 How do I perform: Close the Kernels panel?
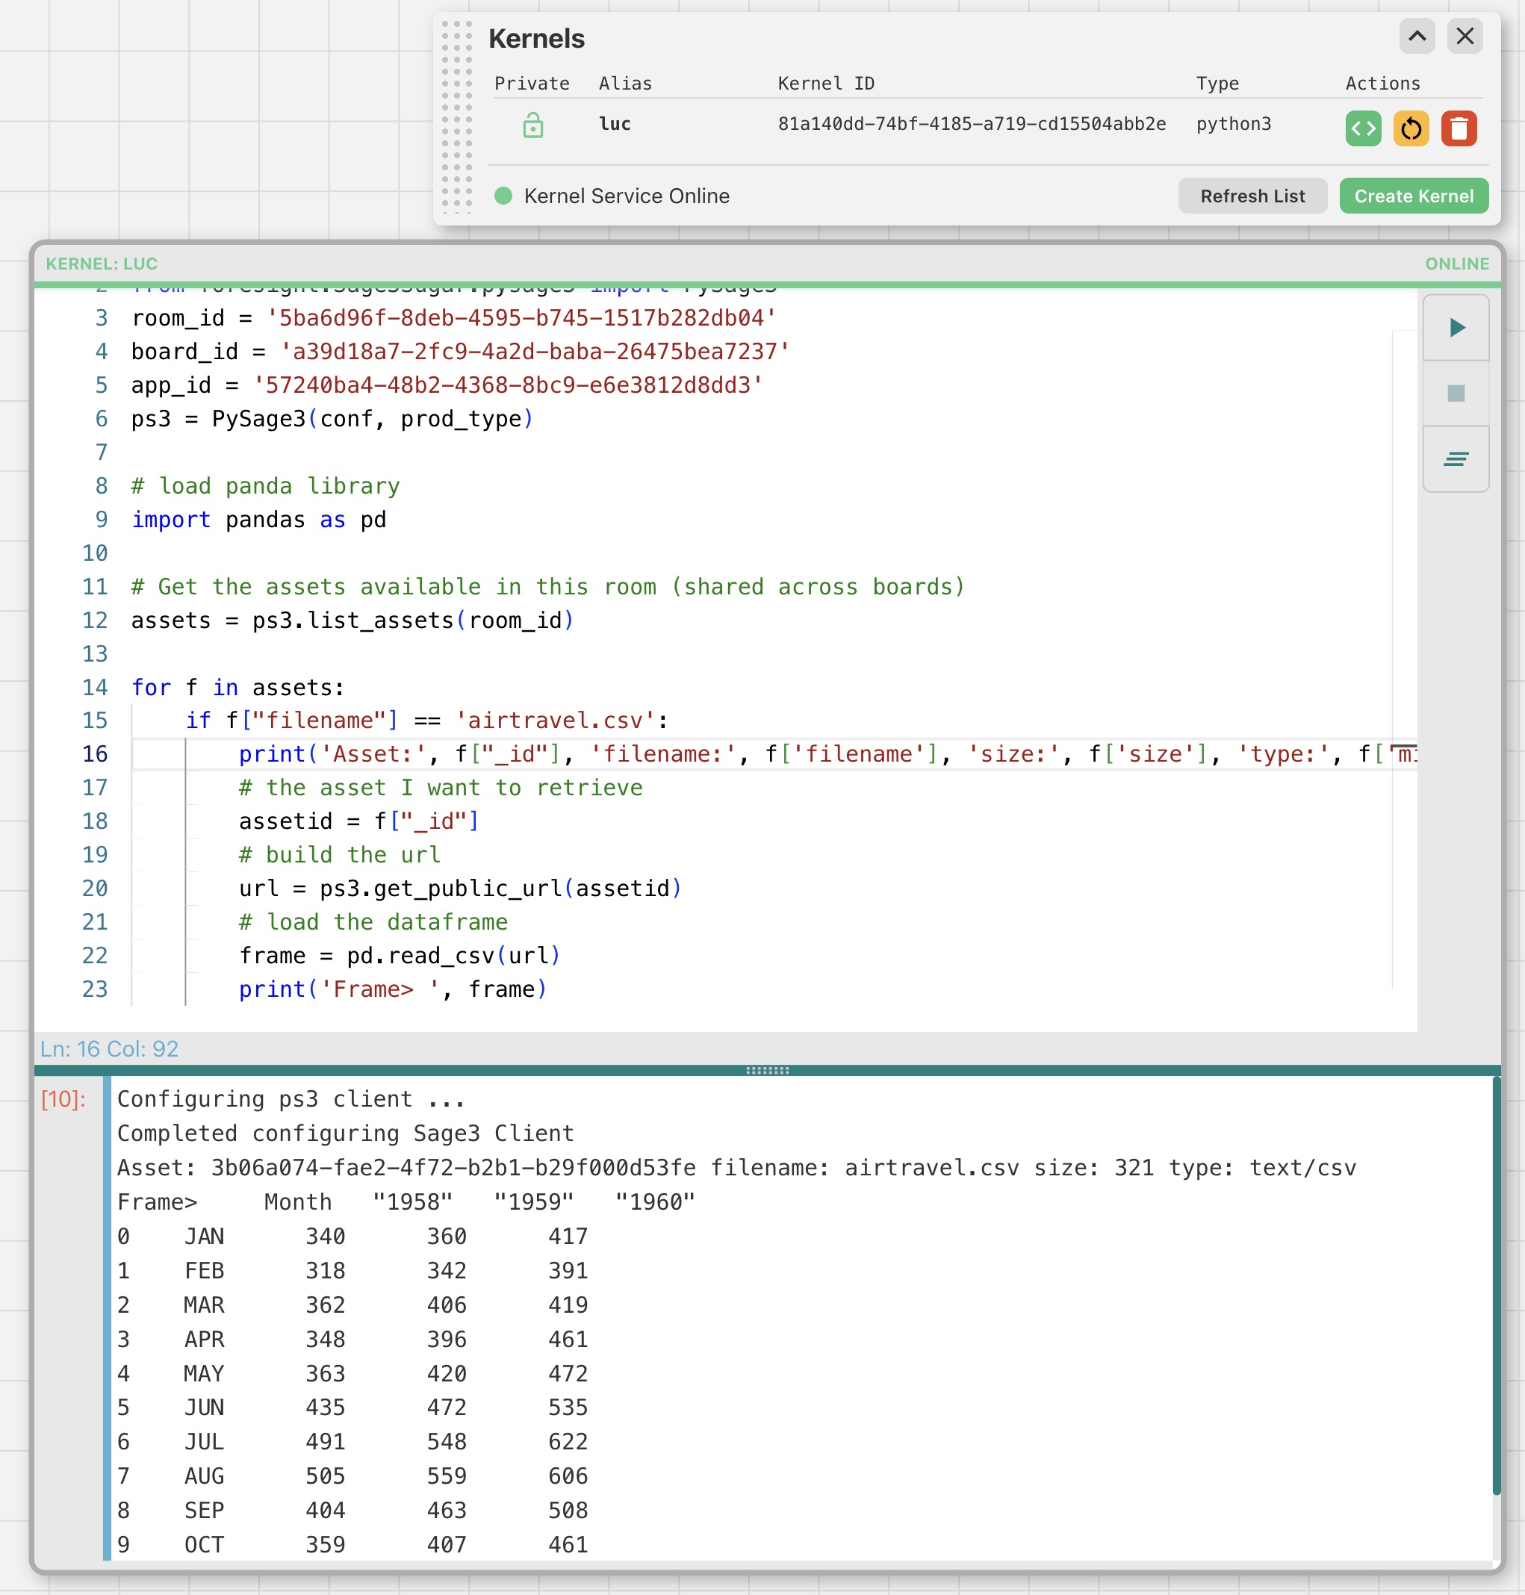tap(1465, 36)
